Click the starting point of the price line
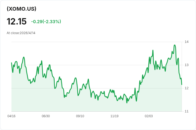Viewport: 196px width, 130px height. (x=11, y=63)
